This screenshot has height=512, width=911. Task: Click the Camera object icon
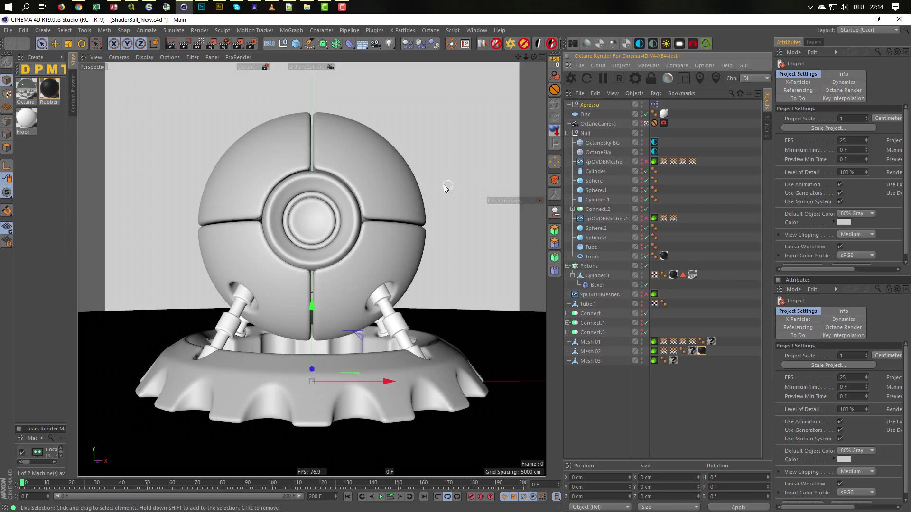click(x=375, y=44)
